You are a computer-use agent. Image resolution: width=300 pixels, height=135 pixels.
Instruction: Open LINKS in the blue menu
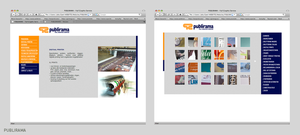click(23, 68)
